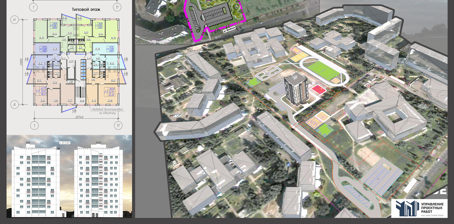Click the "Типовой этаж" floor plan title
This screenshot has width=454, height=224.
[86, 9]
